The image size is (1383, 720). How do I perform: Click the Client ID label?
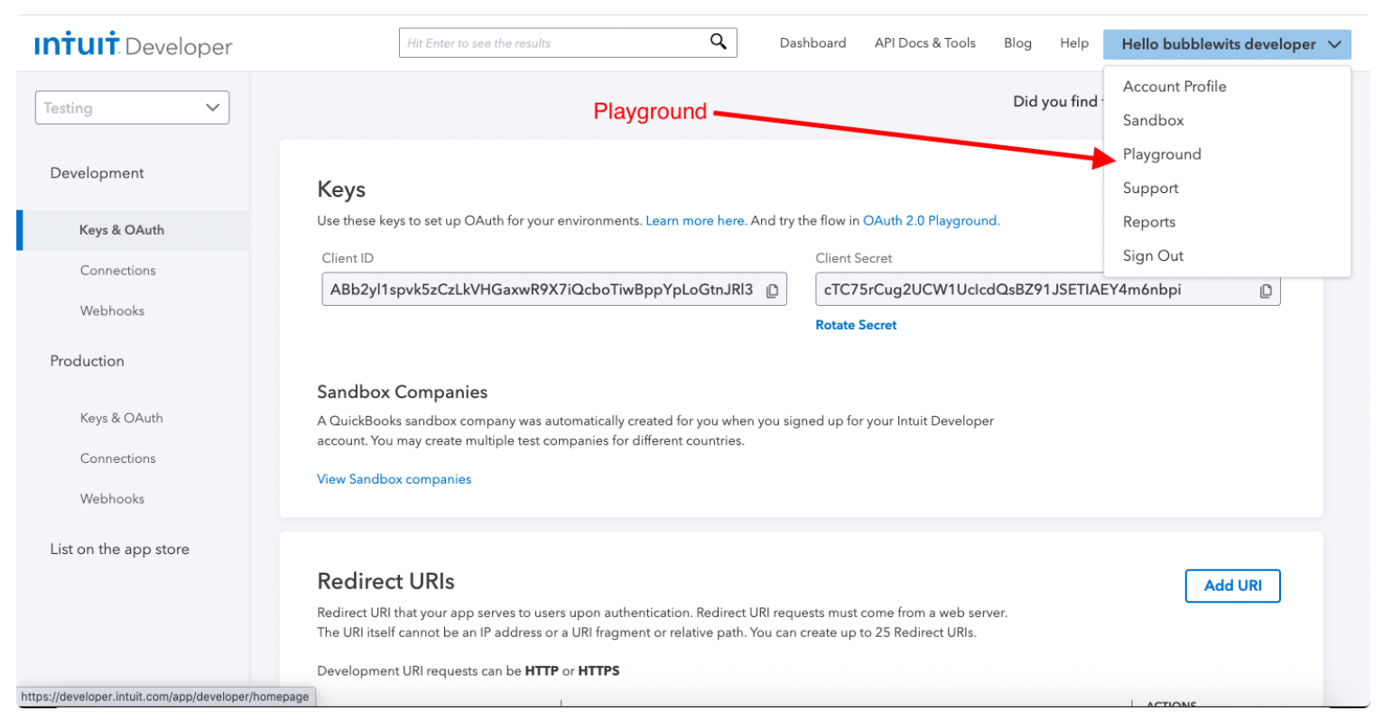coord(348,258)
